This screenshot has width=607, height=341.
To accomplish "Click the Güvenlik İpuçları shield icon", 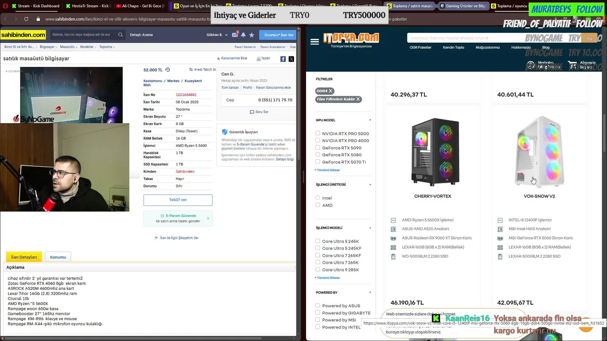I will point(225,132).
